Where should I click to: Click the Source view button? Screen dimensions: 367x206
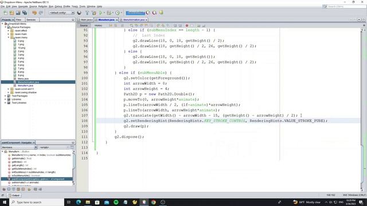coord(84,25)
